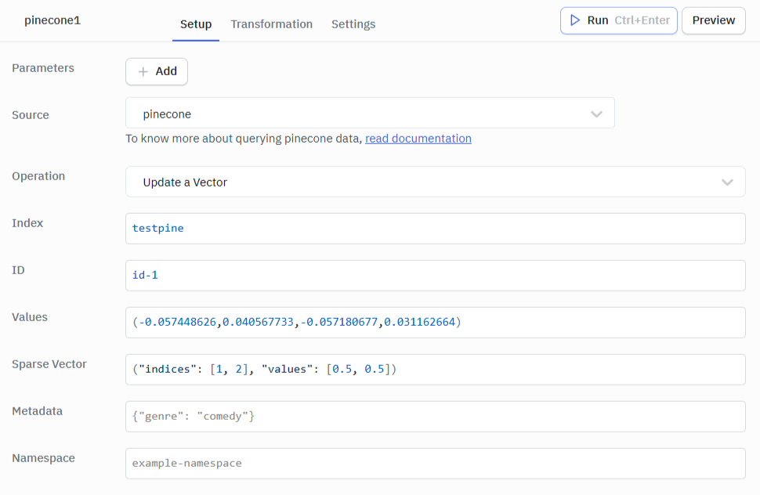760x495 pixels.
Task: Click the Preview button
Action: (x=714, y=20)
